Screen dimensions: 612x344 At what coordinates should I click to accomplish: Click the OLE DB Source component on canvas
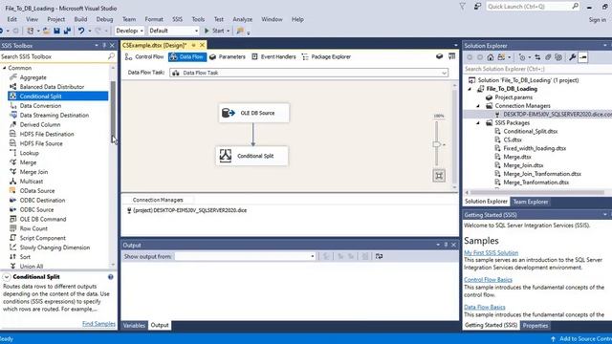253,113
